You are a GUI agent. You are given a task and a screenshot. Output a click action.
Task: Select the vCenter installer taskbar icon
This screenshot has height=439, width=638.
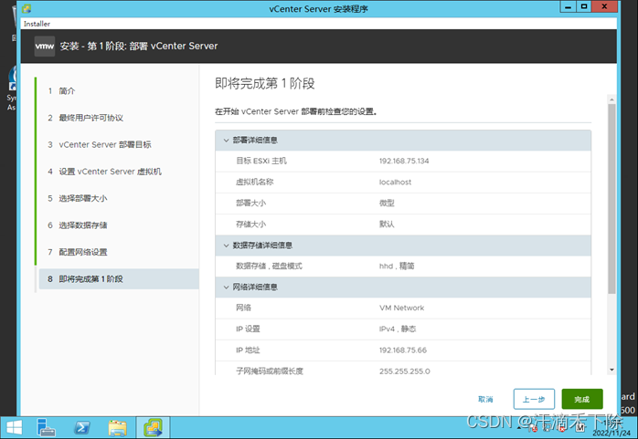(x=152, y=427)
